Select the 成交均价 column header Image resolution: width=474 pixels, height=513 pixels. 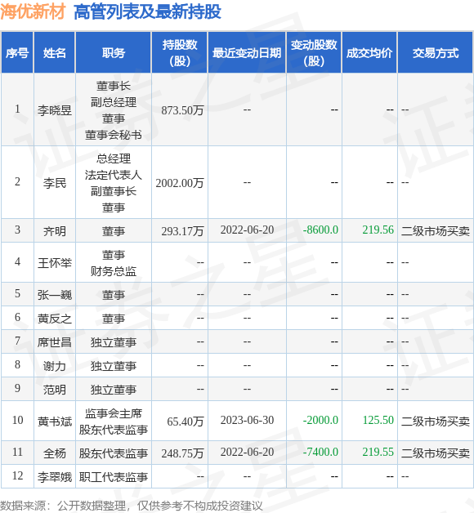click(x=369, y=52)
